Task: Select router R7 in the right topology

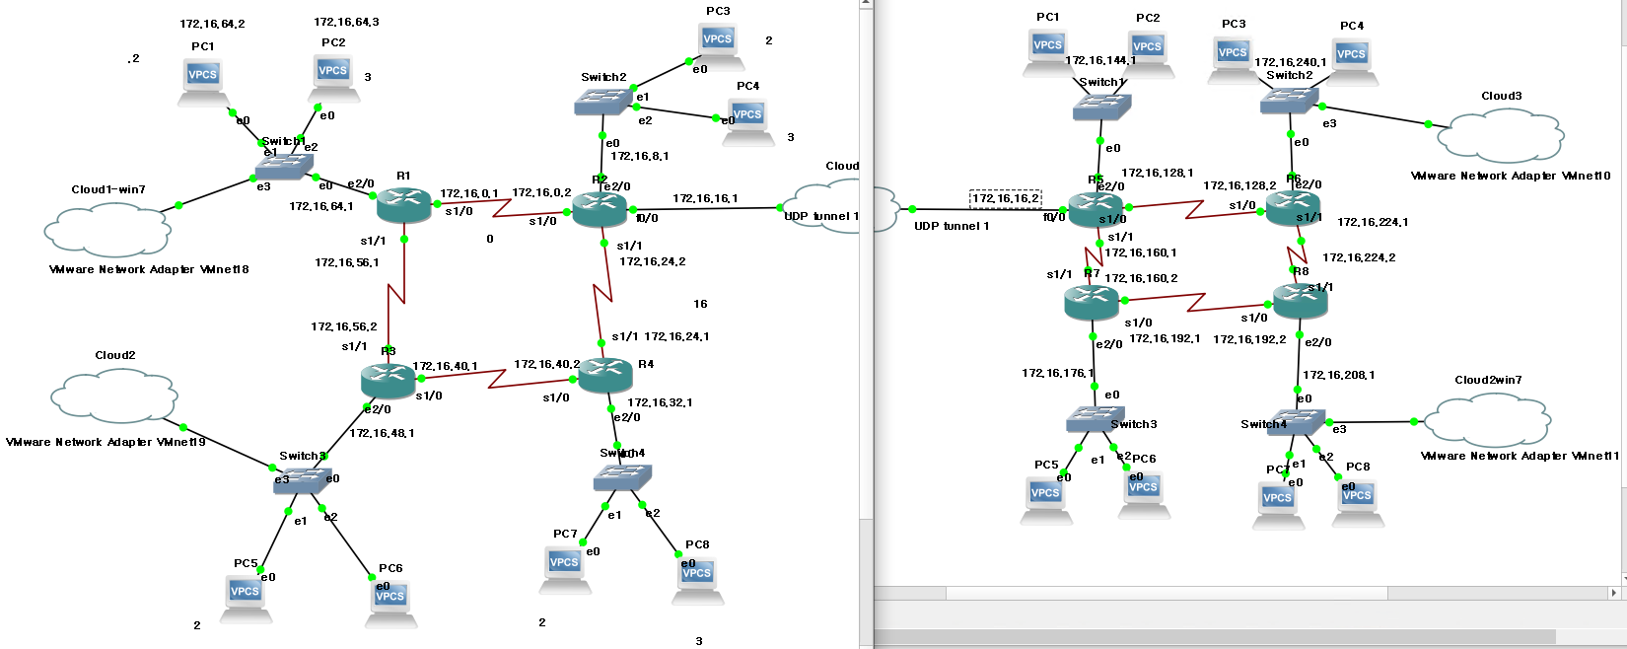Action: [1092, 302]
